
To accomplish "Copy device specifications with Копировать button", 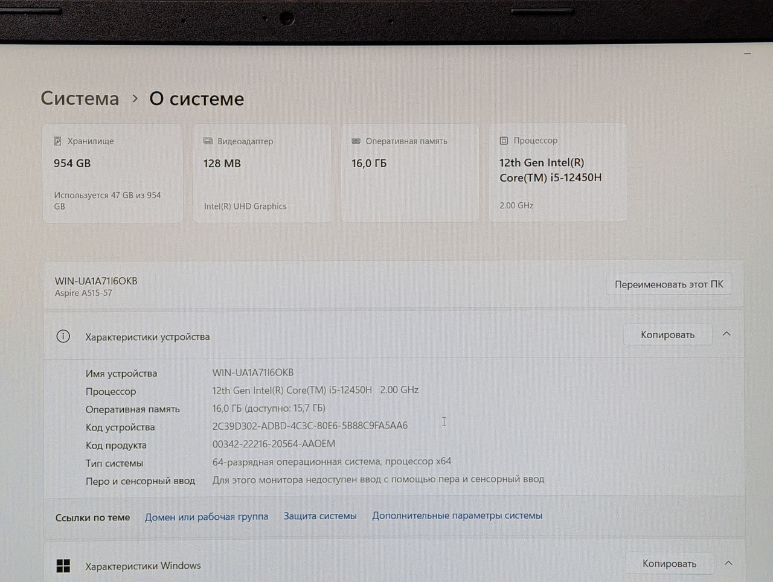I will [x=667, y=334].
